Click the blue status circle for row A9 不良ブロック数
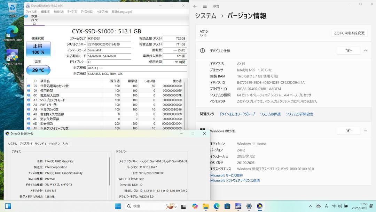Viewport: 376px width, 212px height. 29,109
